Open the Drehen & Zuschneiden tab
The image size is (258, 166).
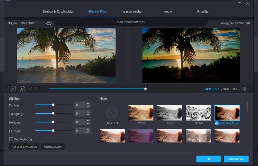[58, 12]
